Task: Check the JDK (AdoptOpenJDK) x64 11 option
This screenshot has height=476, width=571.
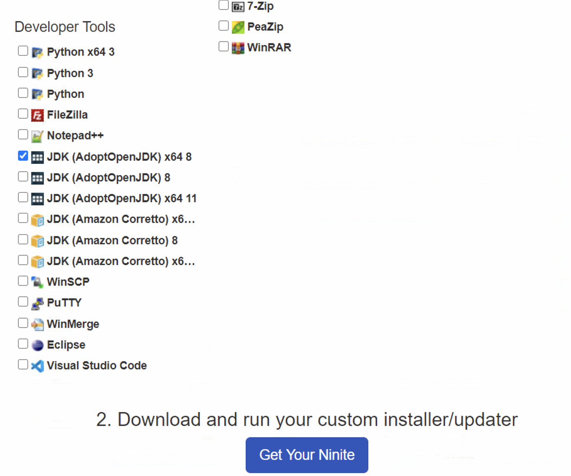Action: tap(23, 197)
